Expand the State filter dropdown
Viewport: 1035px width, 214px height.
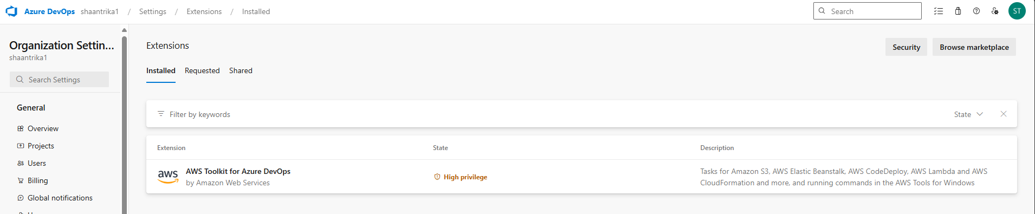point(968,114)
